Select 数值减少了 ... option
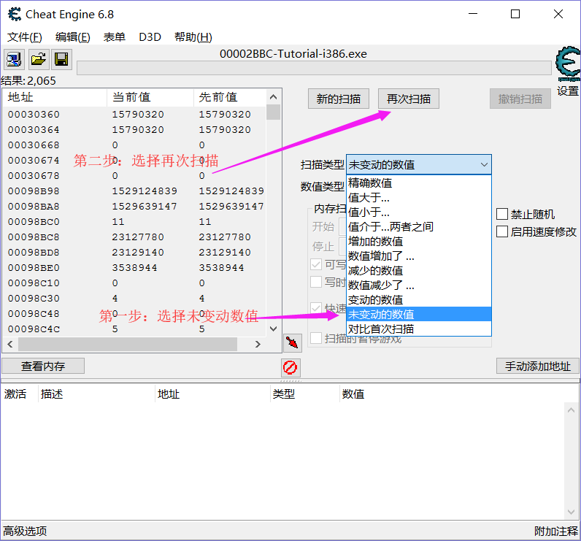This screenshot has width=581, height=541. coord(419,285)
